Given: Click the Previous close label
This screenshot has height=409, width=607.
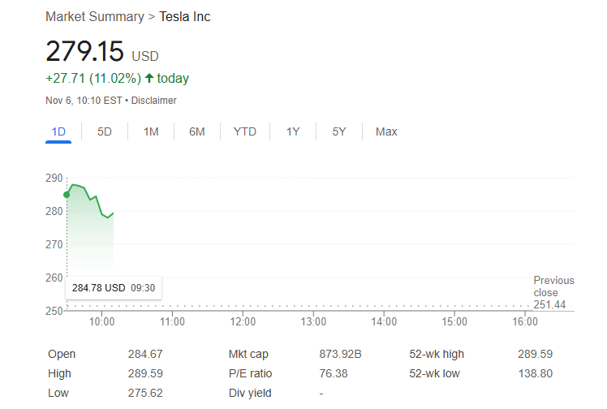Looking at the screenshot, I should [x=553, y=286].
